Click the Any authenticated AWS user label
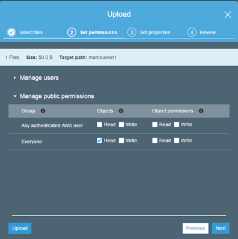Viewport: 238px width, 239px height. pos(52,126)
